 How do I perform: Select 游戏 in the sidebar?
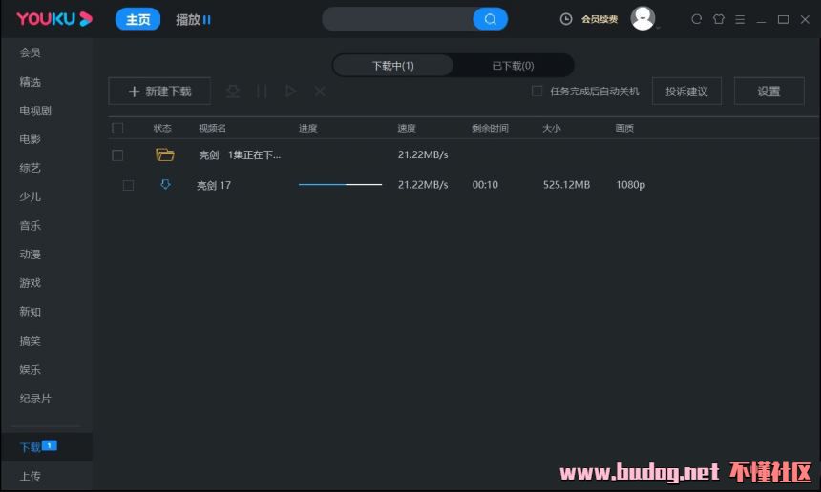(30, 283)
